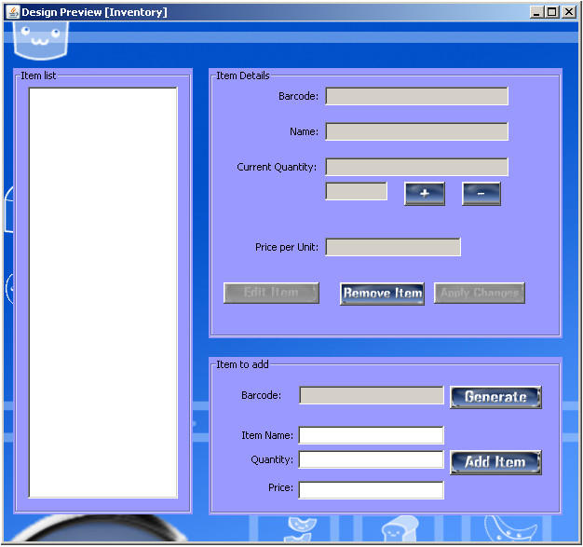The height and width of the screenshot is (547, 583).
Task: Click the 'Current Quantity:' label
Action: point(277,167)
